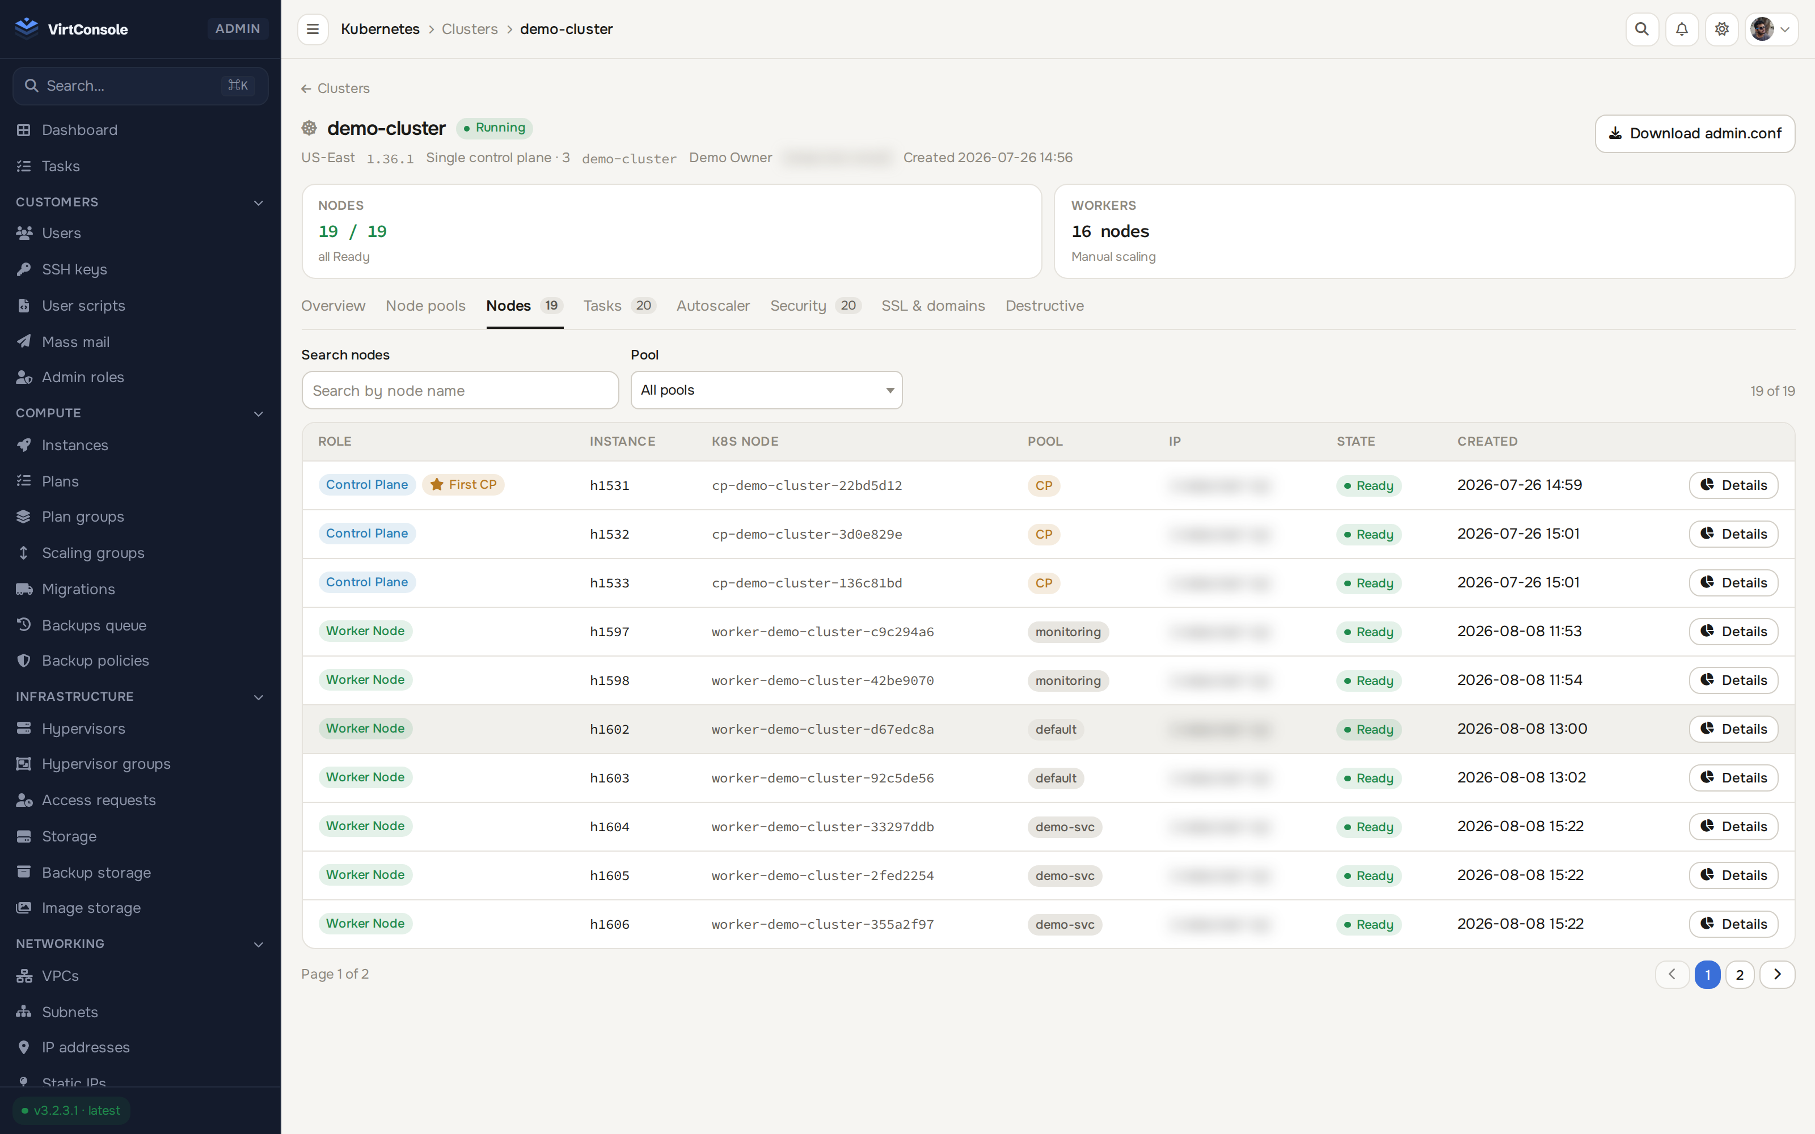Viewport: 1815px width, 1134px height.
Task: Click the First CP badge
Action: (x=463, y=484)
